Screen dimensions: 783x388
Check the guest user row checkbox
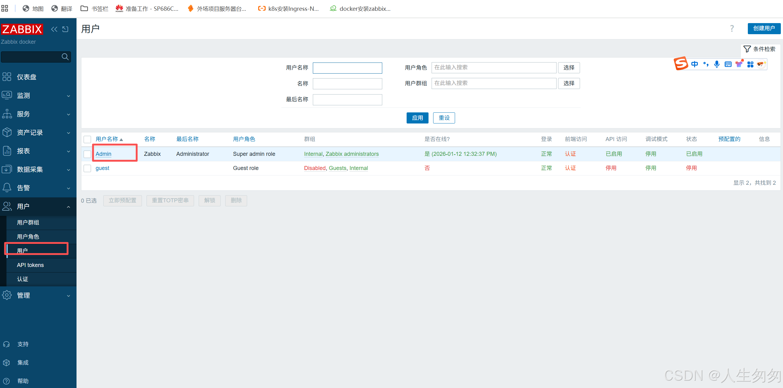[87, 168]
